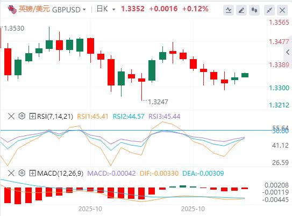292x216 pixels.
Task: Click the 1.3389 price axis label
Action: coord(279,65)
